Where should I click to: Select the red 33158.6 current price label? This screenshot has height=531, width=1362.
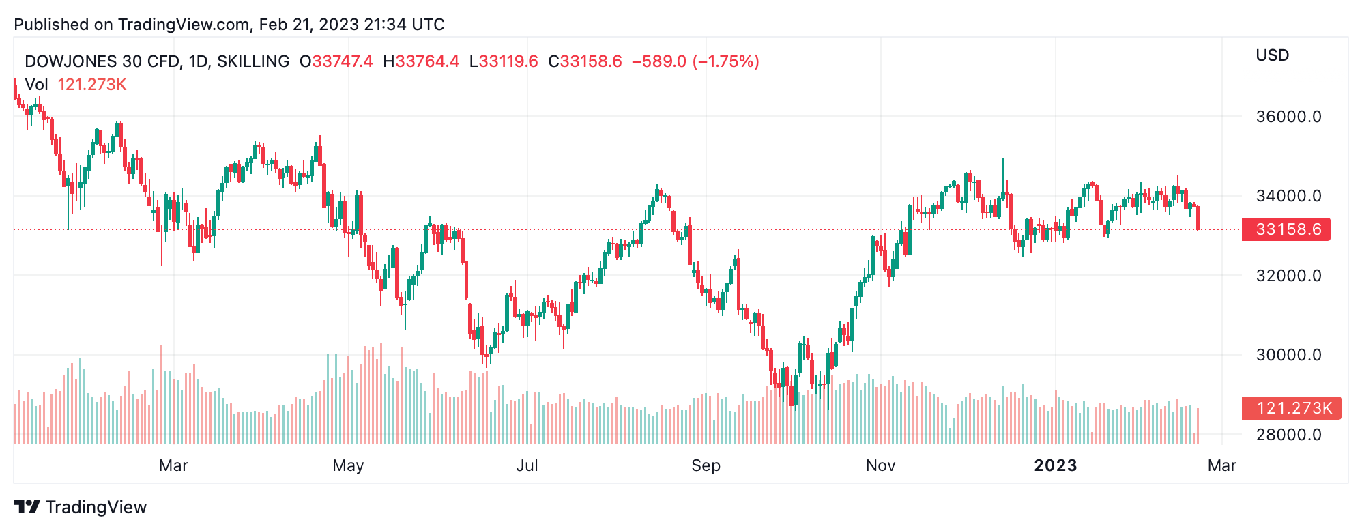(1285, 229)
